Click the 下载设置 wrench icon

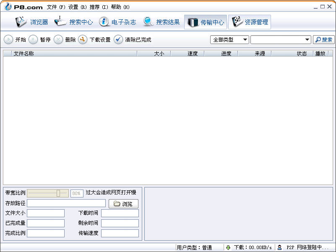click(83, 40)
